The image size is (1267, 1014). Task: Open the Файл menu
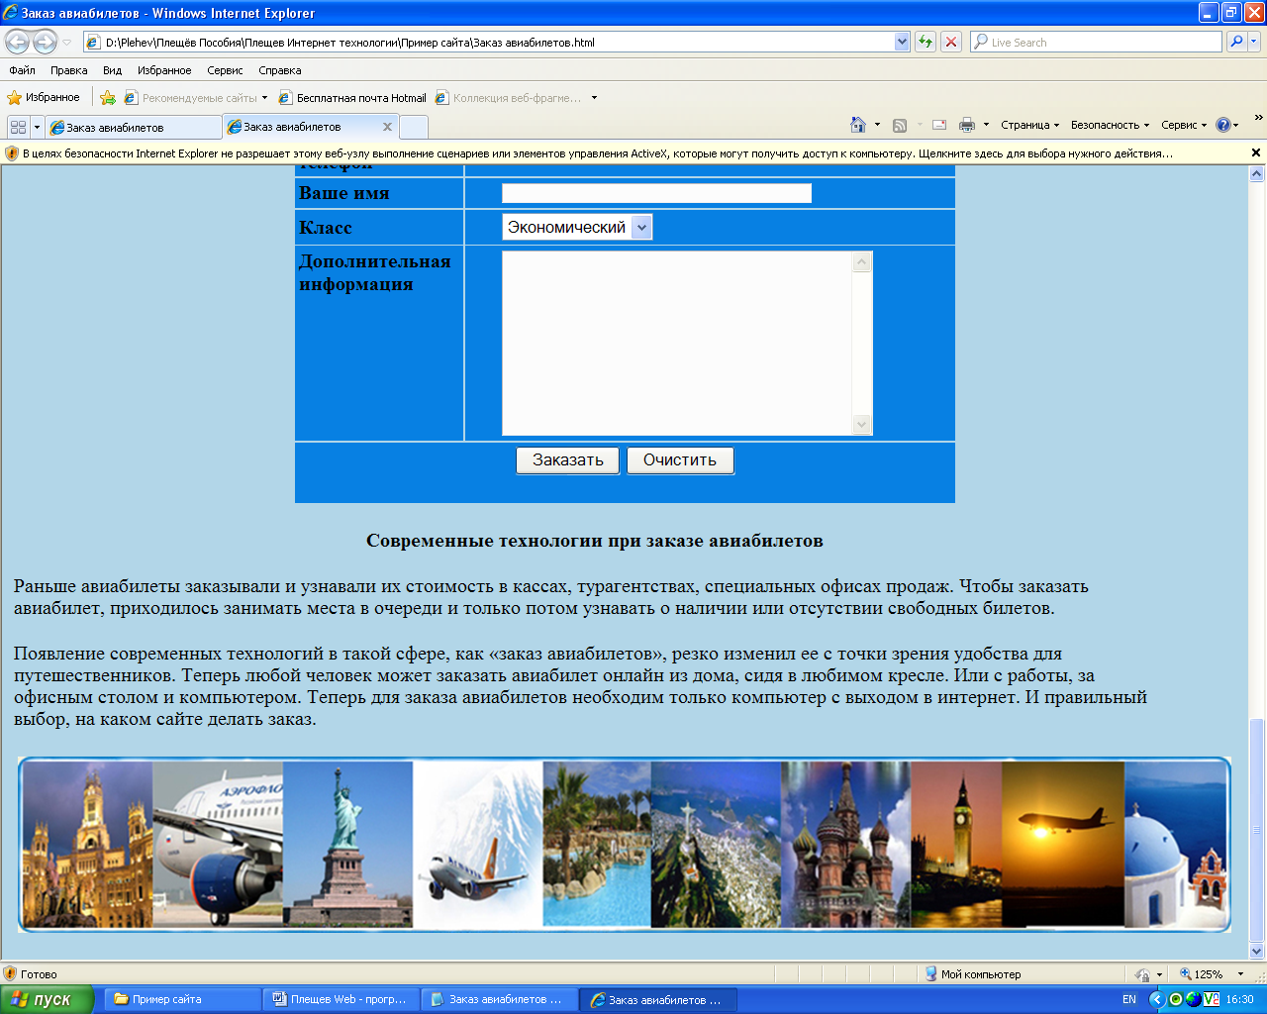pyautogui.click(x=22, y=70)
